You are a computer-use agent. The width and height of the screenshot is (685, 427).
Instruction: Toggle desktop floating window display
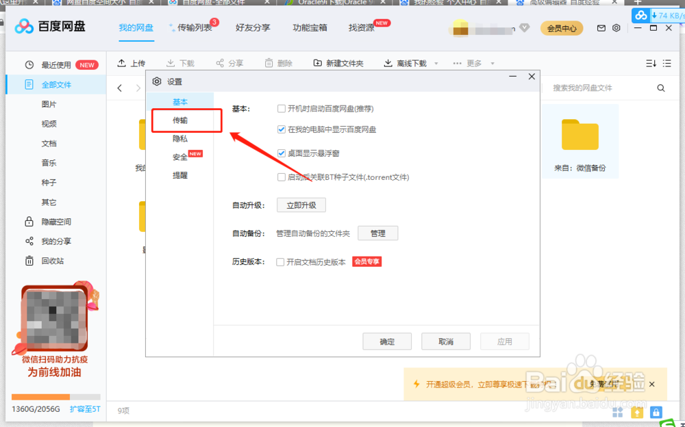282,153
